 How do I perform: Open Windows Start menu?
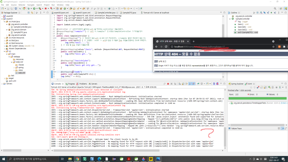click(3, 159)
